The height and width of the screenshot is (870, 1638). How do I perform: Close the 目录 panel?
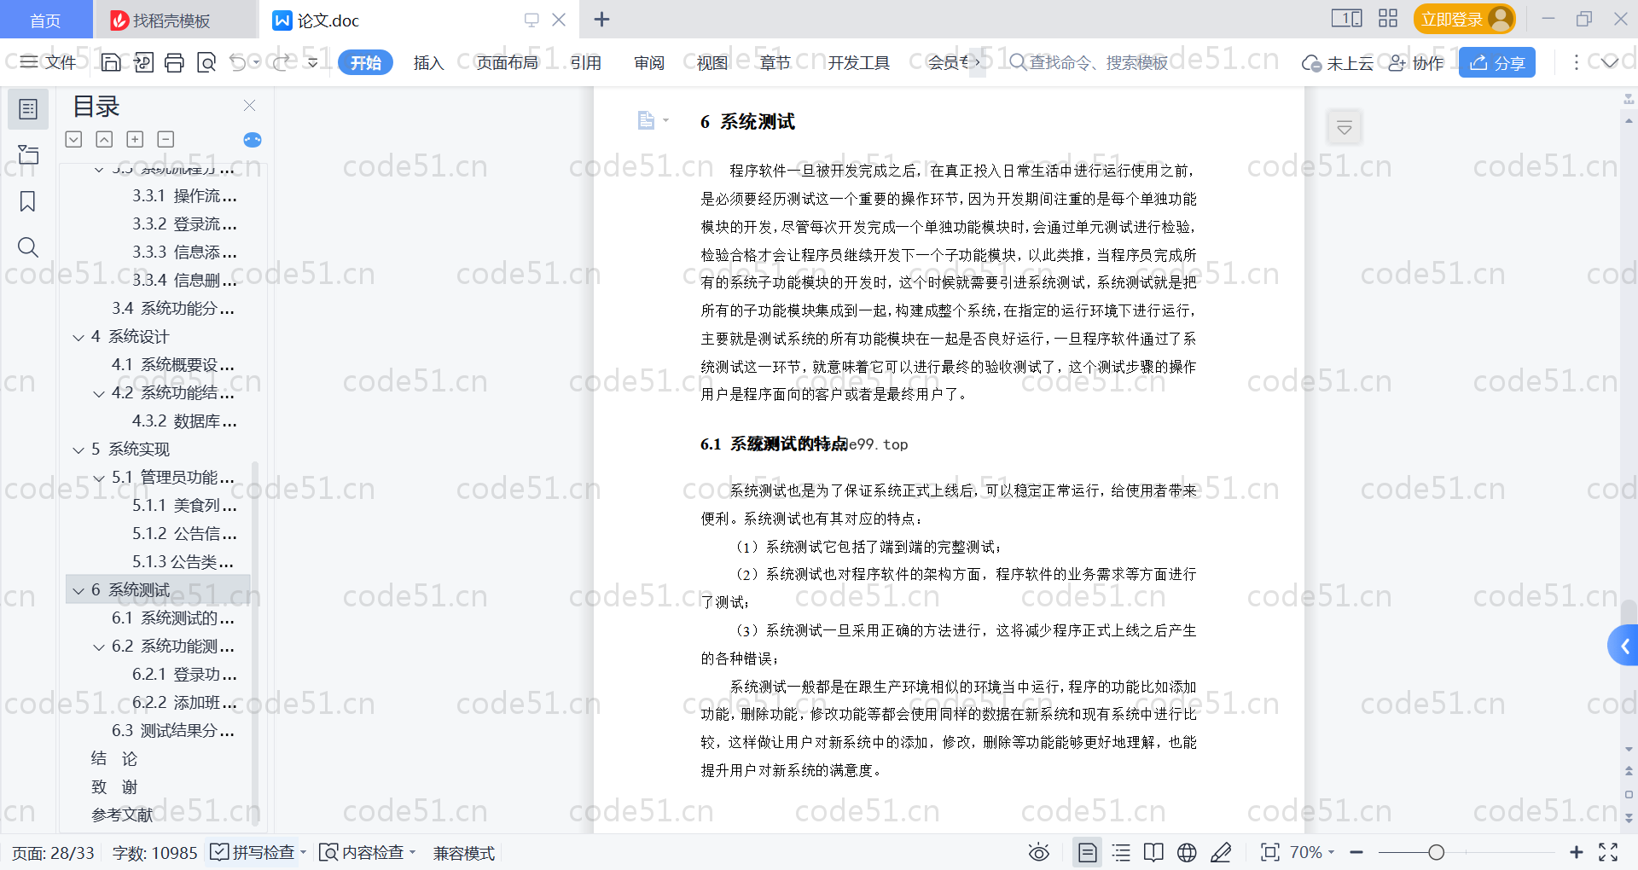coord(250,106)
